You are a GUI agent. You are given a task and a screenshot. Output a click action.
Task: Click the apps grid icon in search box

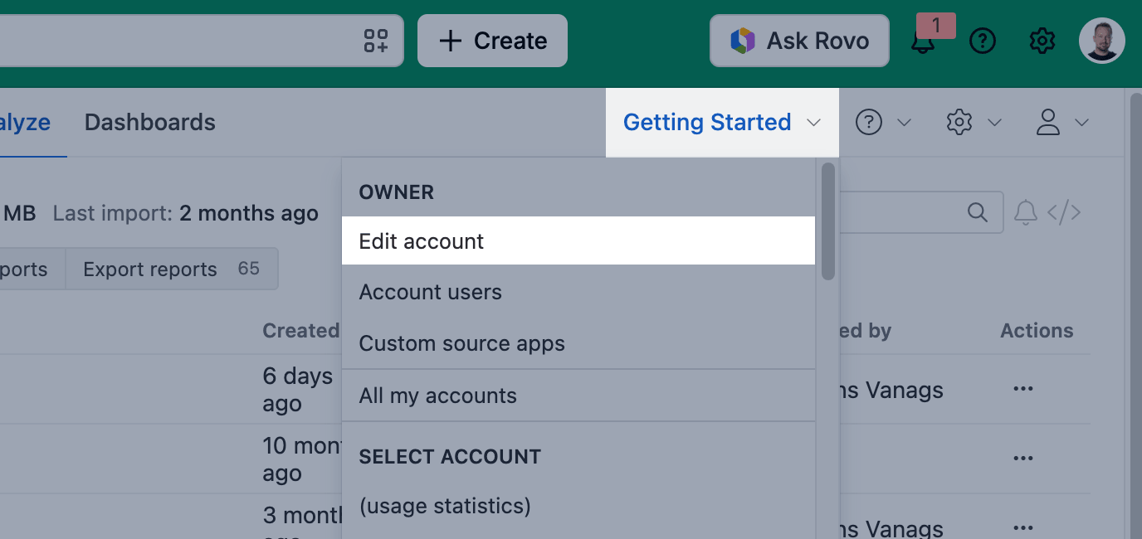[x=376, y=41]
